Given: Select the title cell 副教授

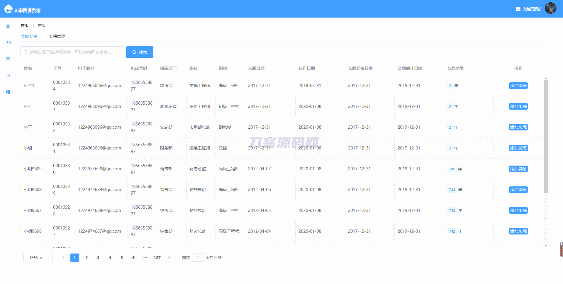Looking at the screenshot, I should (225, 127).
